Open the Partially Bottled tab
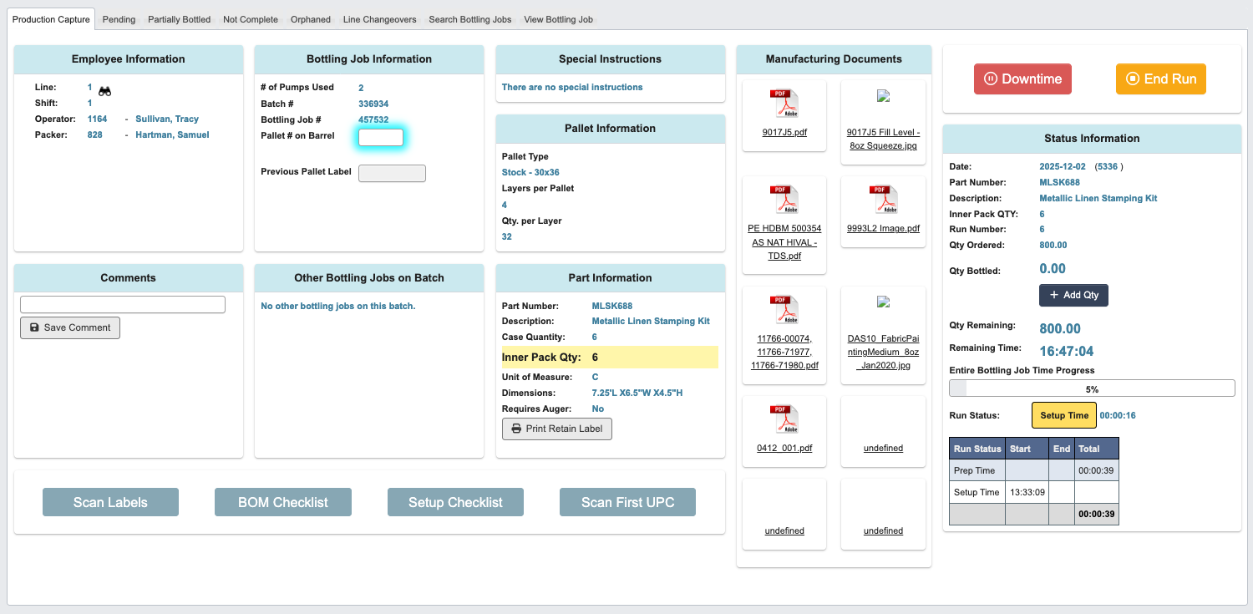The image size is (1253, 614). (179, 19)
